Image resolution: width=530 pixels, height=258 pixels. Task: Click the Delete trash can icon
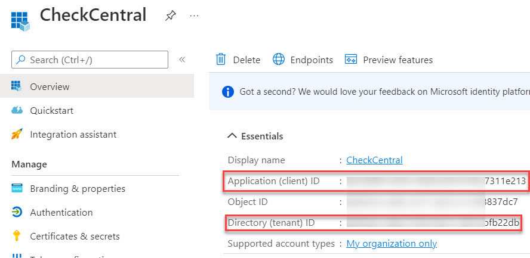221,60
